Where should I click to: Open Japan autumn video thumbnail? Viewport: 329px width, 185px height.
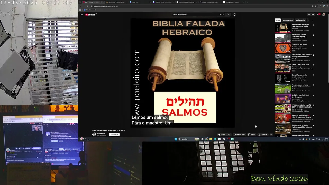coord(283,119)
